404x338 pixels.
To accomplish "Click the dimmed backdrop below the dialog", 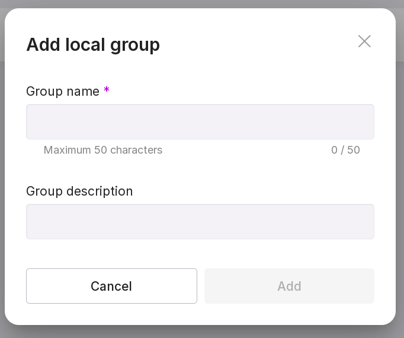I will pyautogui.click(x=201, y=332).
